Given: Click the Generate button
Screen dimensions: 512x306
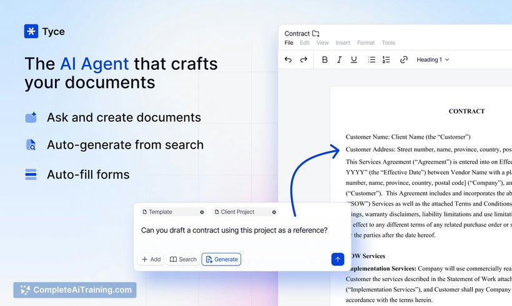Looking at the screenshot, I should [222, 259].
